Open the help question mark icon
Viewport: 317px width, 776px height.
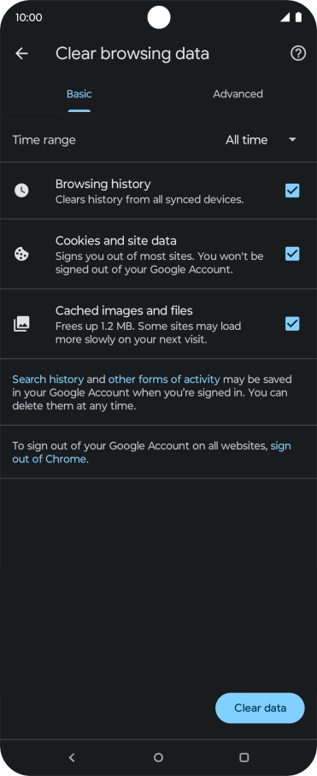tap(297, 54)
